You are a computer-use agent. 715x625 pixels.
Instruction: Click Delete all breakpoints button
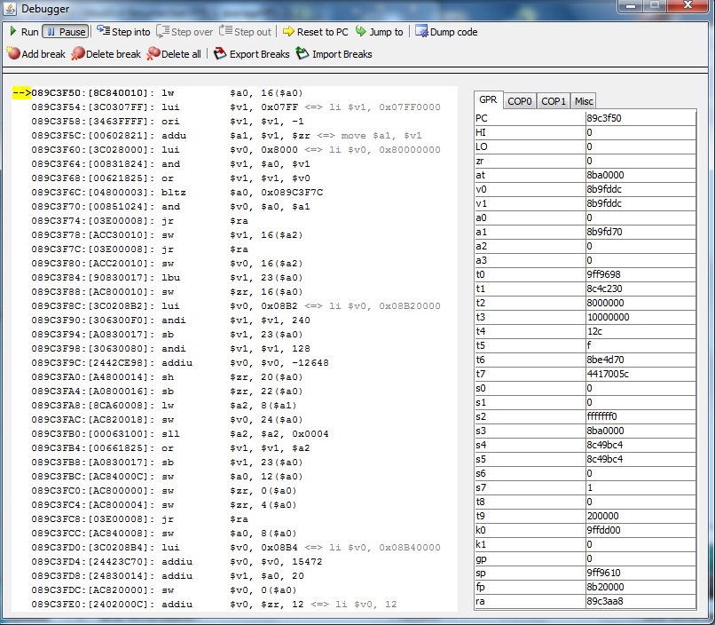tap(174, 54)
